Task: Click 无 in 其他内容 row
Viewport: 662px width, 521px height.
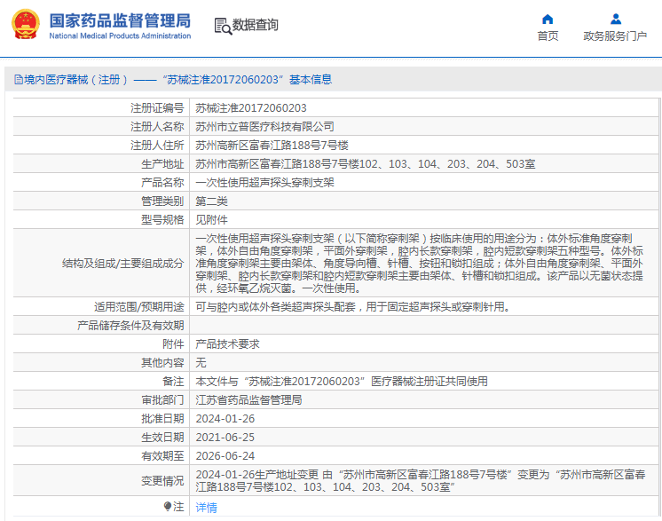Action: coord(201,363)
